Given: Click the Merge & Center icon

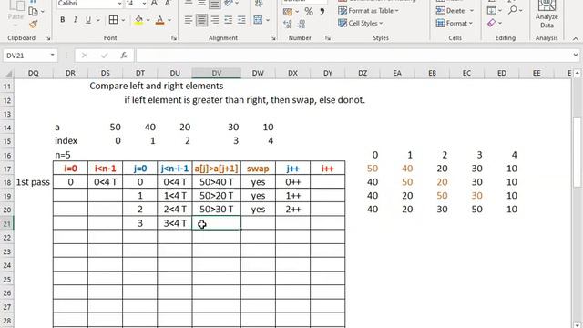Looking at the screenshot, I should click(258, 20).
